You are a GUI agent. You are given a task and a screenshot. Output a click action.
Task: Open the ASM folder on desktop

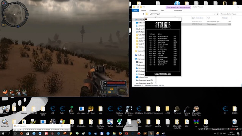186,123
